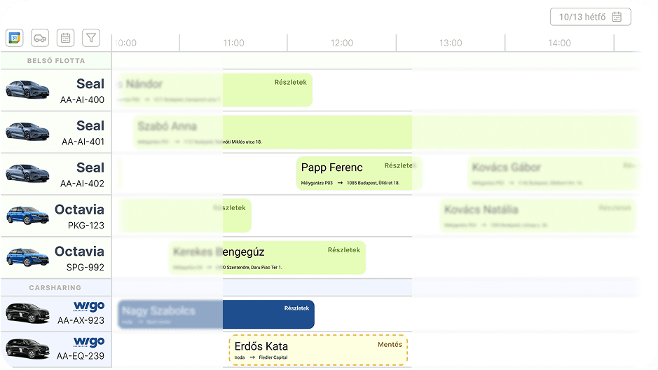
Task: Open the calendar schedule view icon
Action: pyautogui.click(x=65, y=38)
